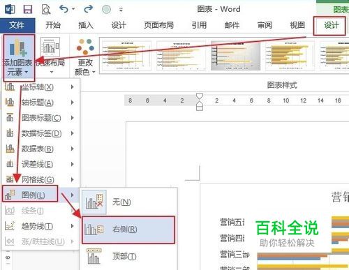The width and height of the screenshot is (349, 270).
Task: Click the 数据表 chart icon
Action: pyautogui.click(x=10, y=149)
